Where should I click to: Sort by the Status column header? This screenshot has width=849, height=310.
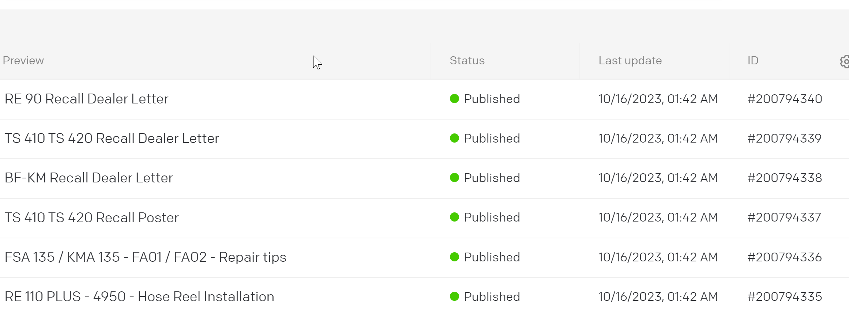[x=467, y=60]
